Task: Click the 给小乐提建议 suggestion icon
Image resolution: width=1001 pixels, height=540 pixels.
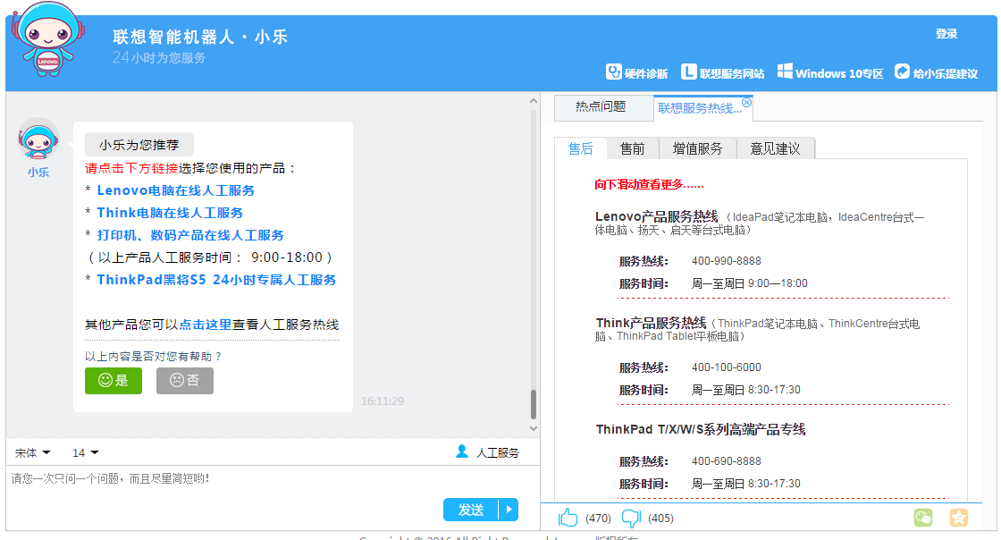Action: point(902,72)
